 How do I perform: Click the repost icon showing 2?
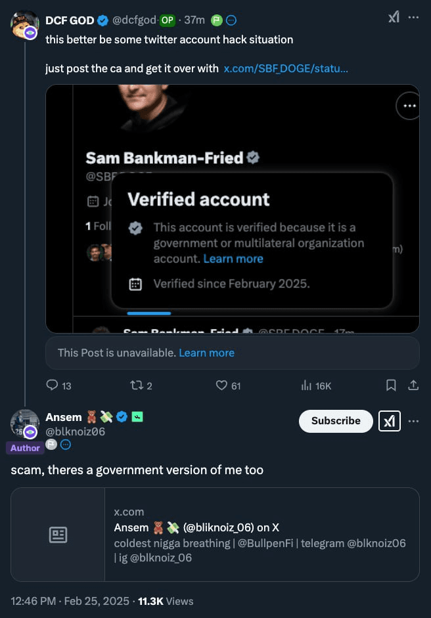[137, 385]
